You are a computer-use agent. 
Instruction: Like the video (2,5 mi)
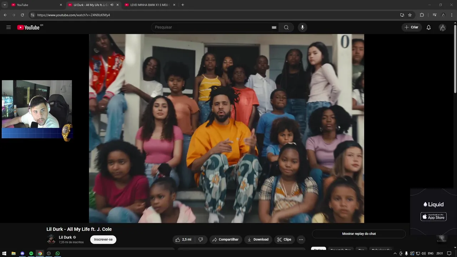tap(183, 240)
